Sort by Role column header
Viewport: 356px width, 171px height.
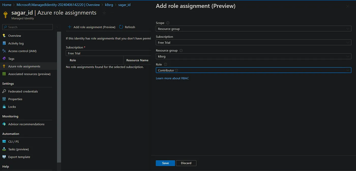point(73,60)
